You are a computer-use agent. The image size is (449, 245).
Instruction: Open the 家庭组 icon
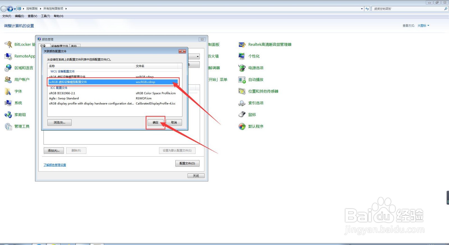point(8,115)
